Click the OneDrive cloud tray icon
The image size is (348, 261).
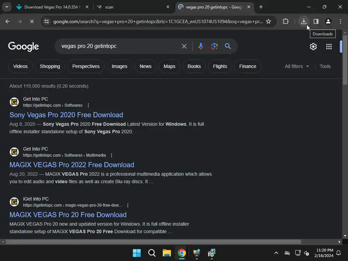(287, 253)
